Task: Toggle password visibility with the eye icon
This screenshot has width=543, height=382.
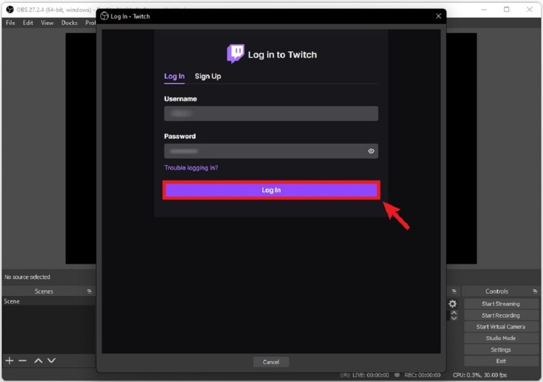Action: tap(371, 151)
